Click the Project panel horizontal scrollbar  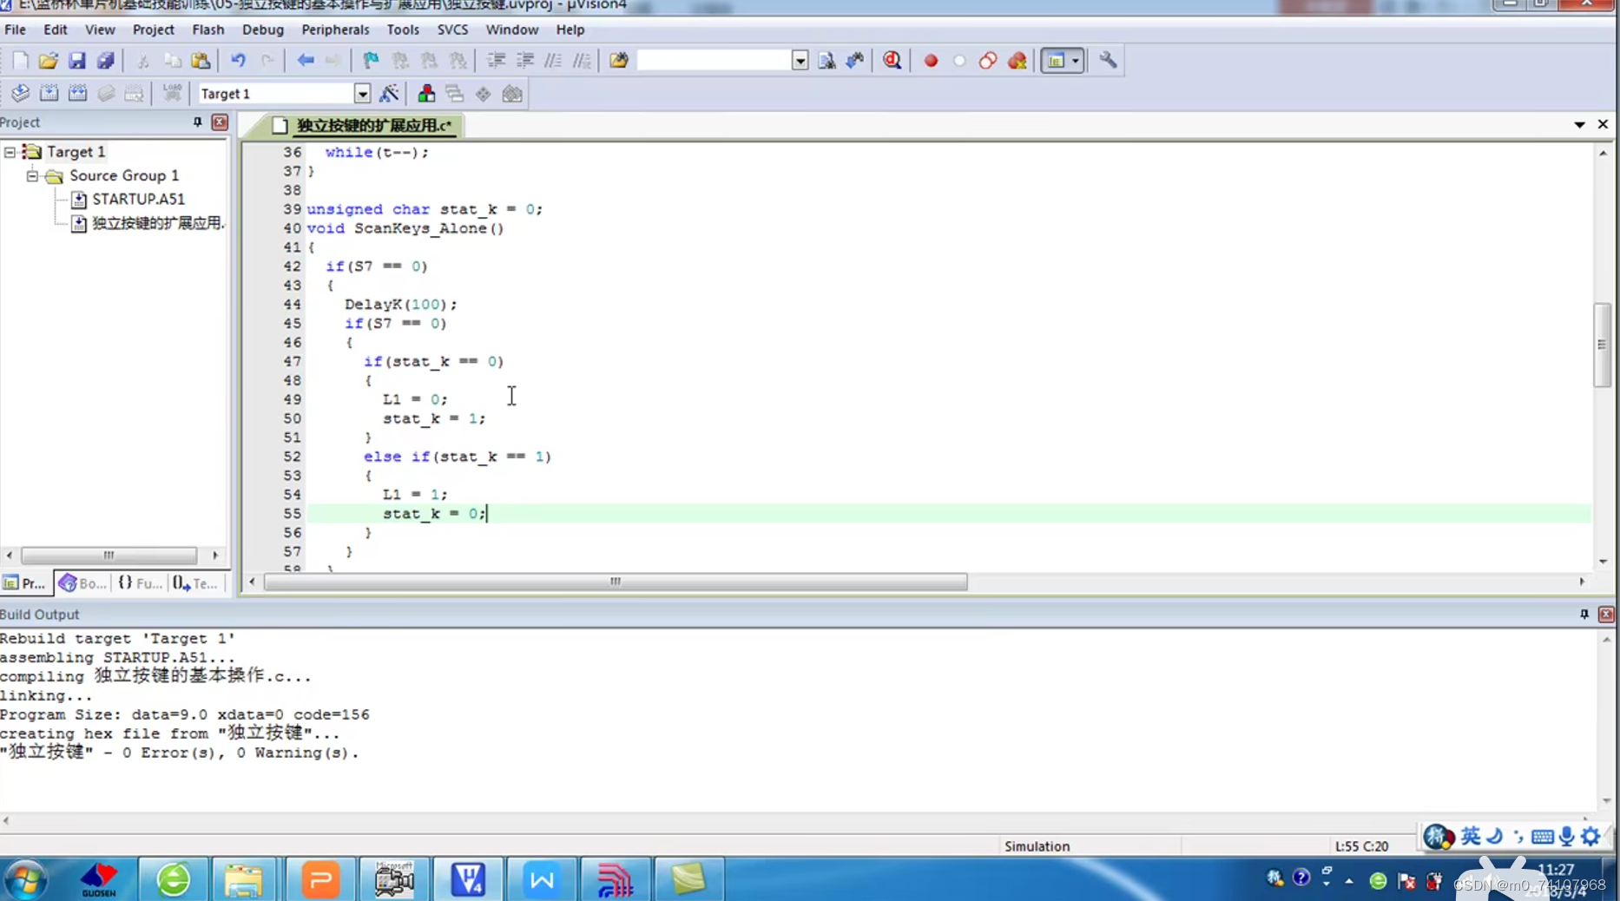109,555
